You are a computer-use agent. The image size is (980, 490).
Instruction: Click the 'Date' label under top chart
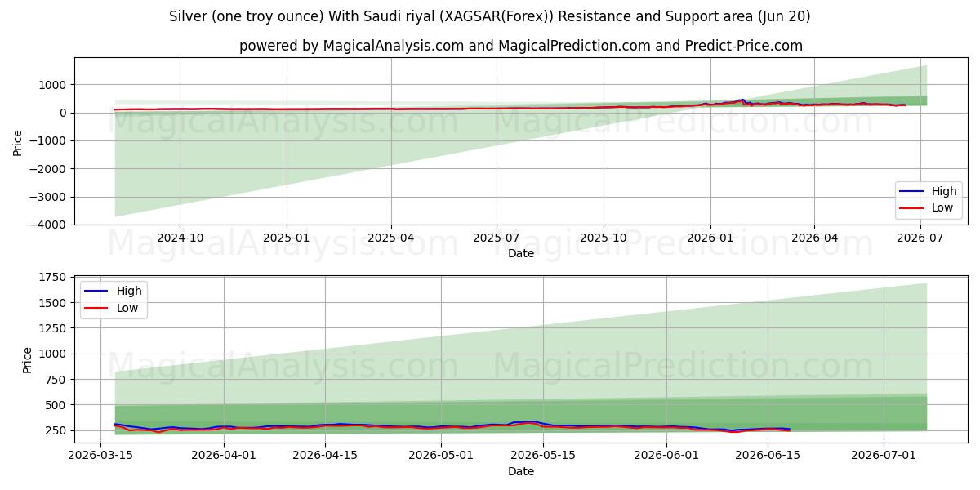[521, 253]
